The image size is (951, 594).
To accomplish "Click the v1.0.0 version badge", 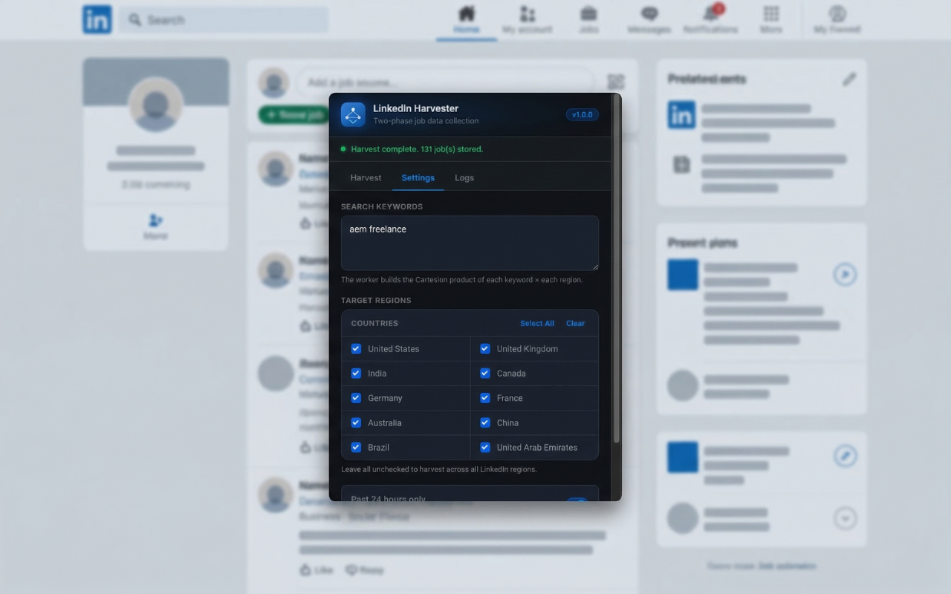I will point(582,114).
